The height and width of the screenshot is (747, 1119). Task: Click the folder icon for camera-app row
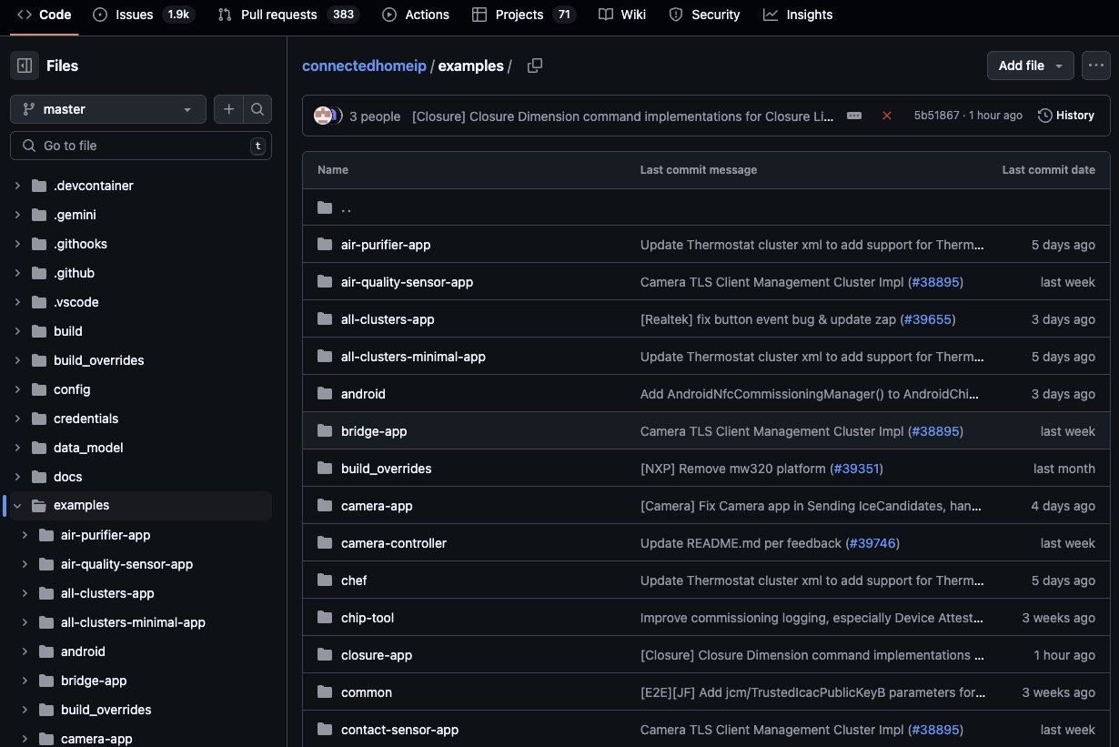(325, 506)
